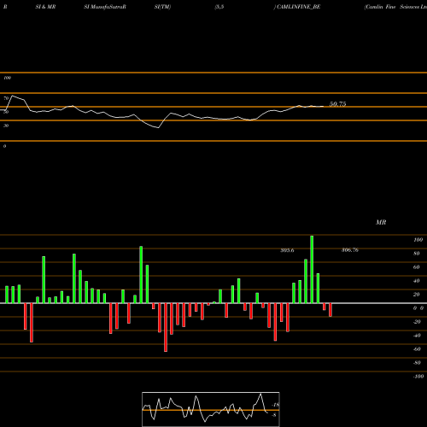Click the -18 label in mini chart
This screenshot has height=427, width=427.
tap(276, 405)
